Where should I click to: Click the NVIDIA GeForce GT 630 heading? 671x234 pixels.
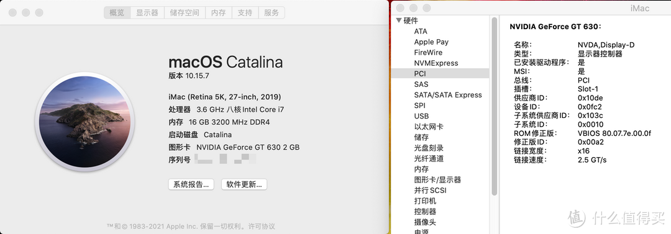point(555,27)
